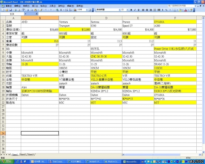Click the Name Box showing B34
This screenshot has height=164, width=205.
(12, 14)
